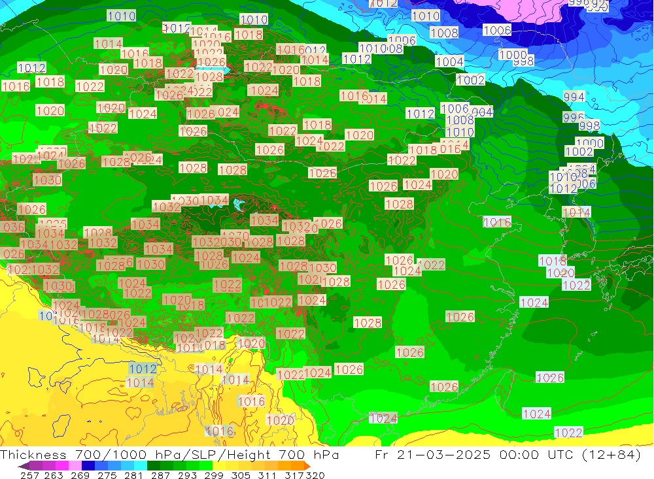Click the 317 value on the color scale
654x479 pixels.
[294, 475]
